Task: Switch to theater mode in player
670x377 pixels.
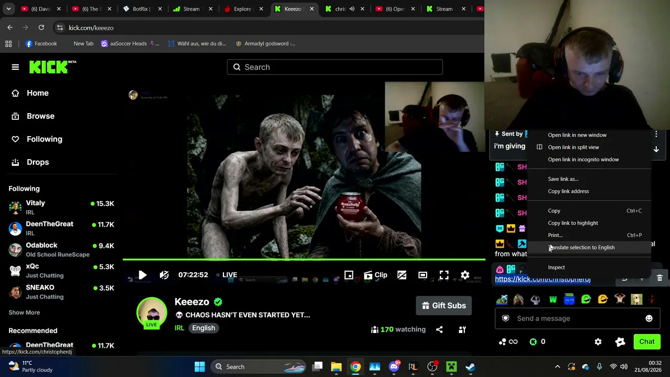Action: point(423,275)
